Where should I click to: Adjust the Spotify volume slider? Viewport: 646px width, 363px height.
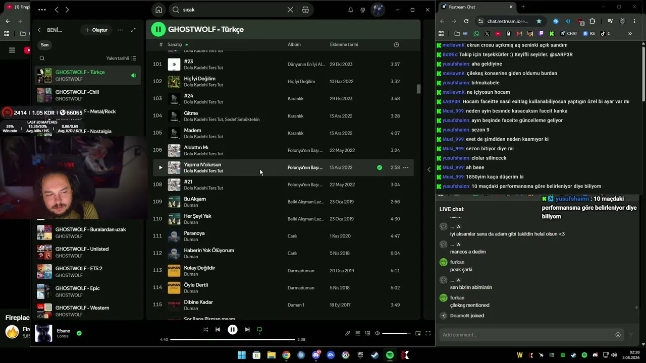point(397,333)
